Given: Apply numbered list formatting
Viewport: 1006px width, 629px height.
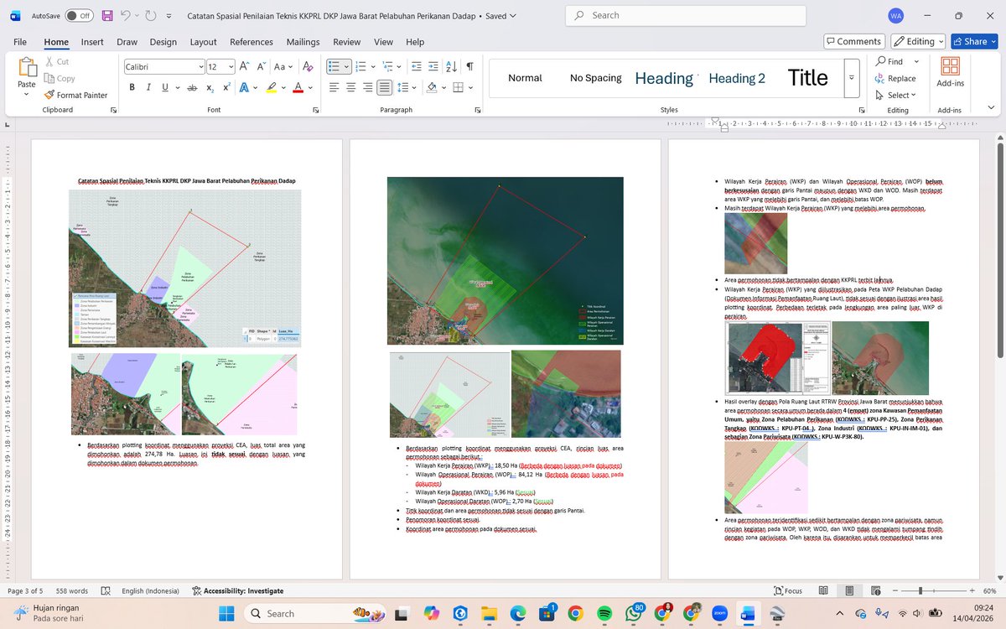Looking at the screenshot, I should [361, 66].
